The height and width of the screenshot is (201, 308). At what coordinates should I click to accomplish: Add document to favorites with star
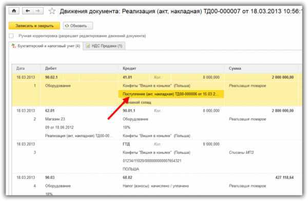tap(52, 11)
